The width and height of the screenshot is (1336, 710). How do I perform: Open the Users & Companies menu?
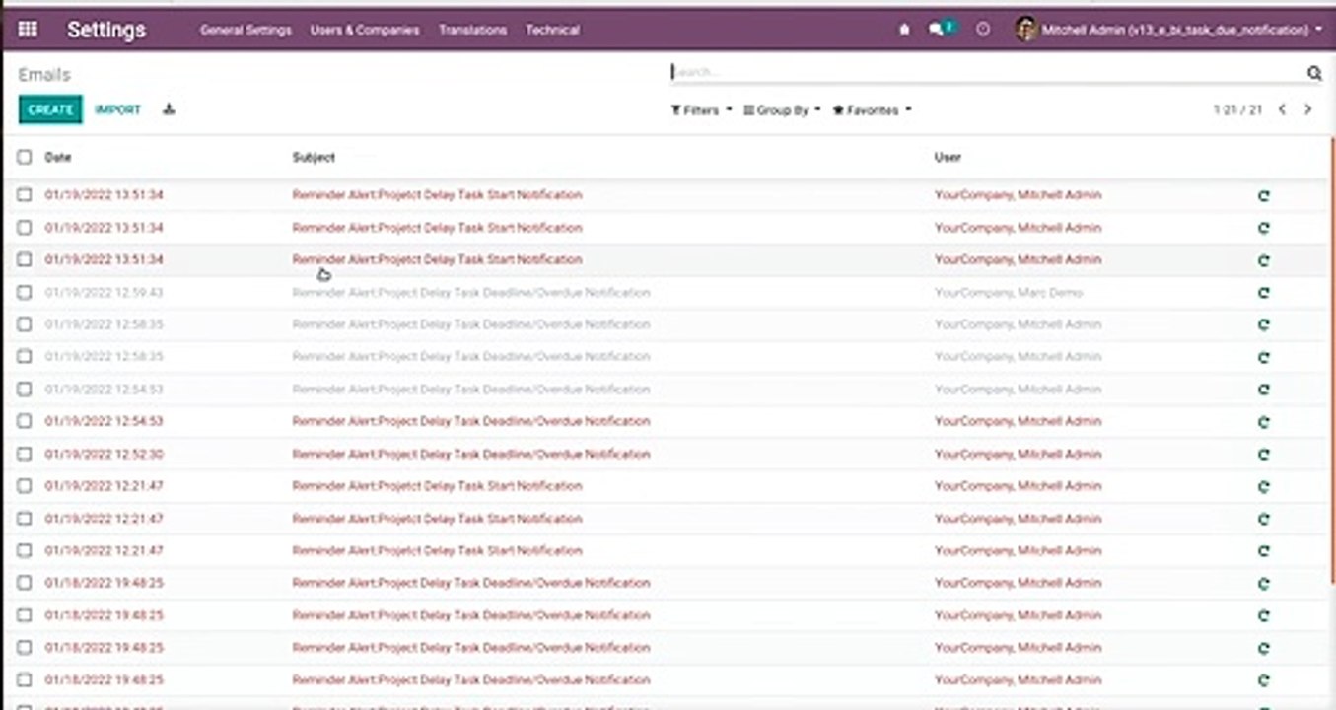(x=365, y=30)
